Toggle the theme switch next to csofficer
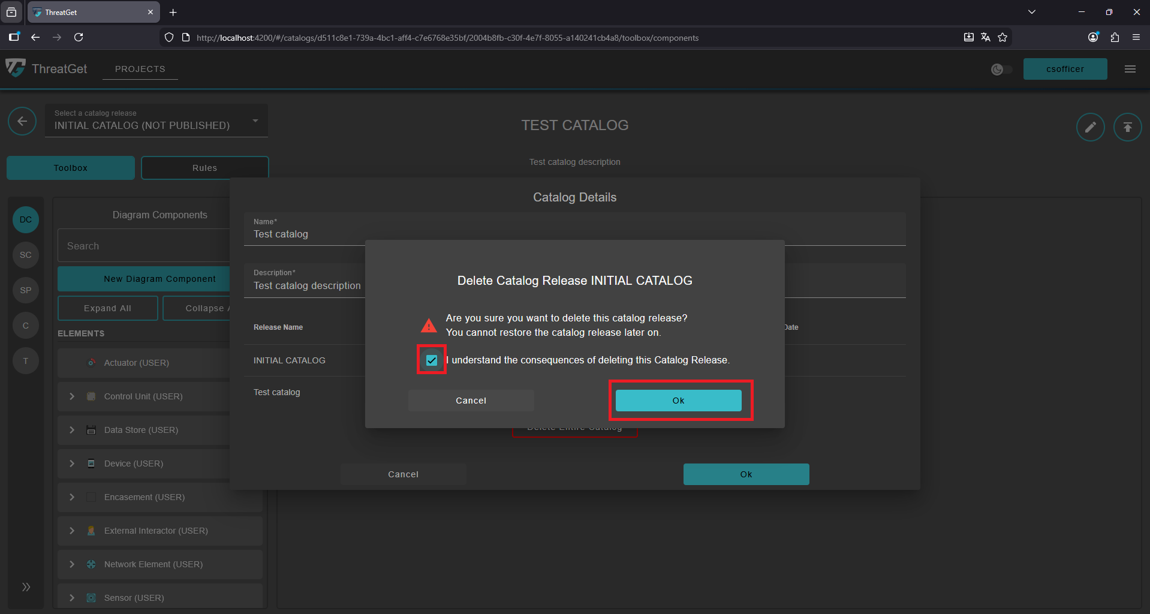Screen dimensions: 1150x614 click(1001, 69)
